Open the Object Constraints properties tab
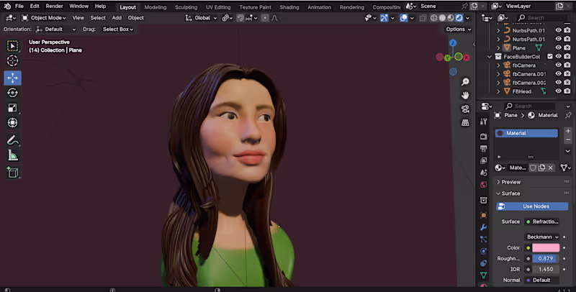576x292 pixels. 483,263
